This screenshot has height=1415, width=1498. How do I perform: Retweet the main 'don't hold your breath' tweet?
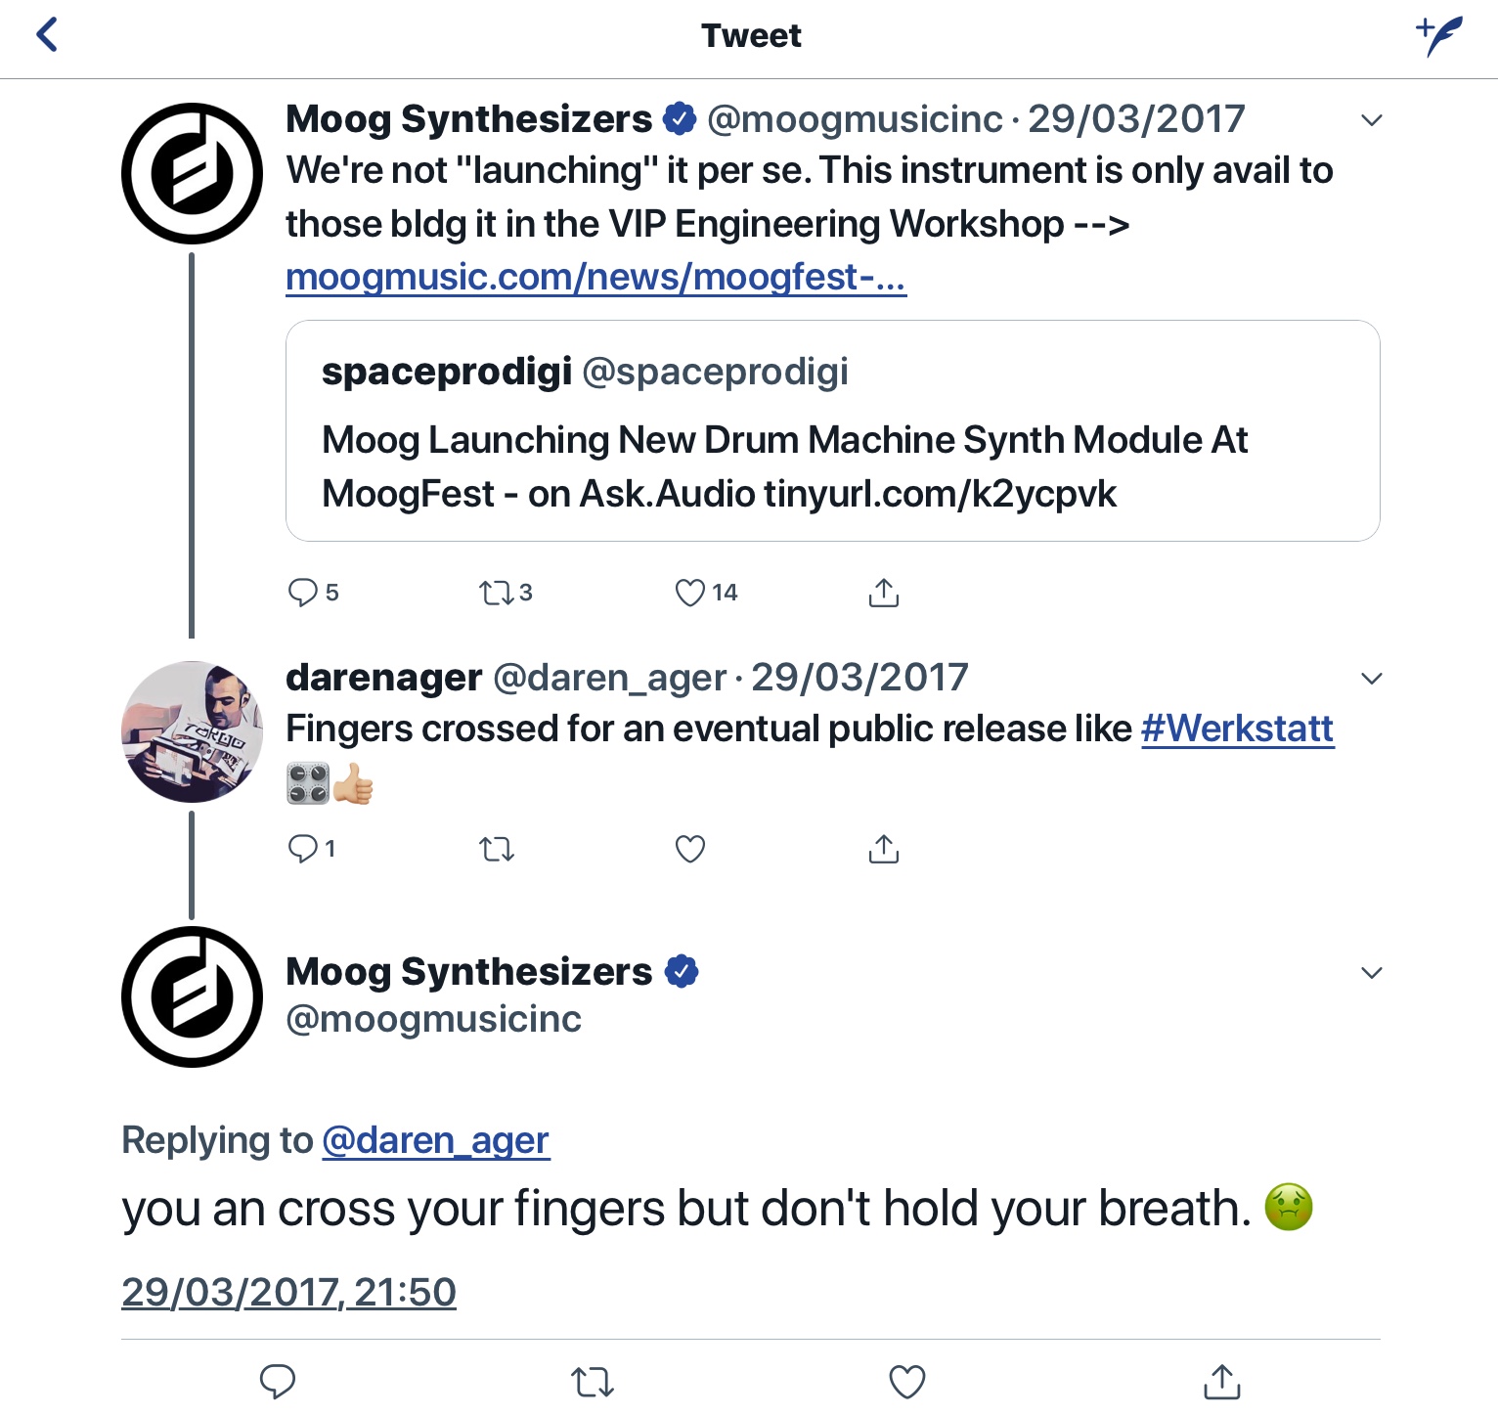click(x=592, y=1382)
